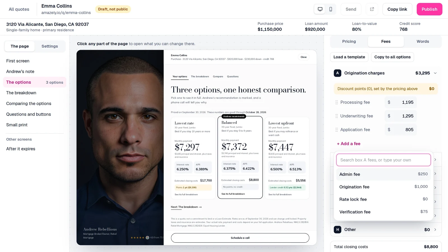Choose Origination fee from the fee list
Viewport: 448px width, 252px height.
pos(383,187)
